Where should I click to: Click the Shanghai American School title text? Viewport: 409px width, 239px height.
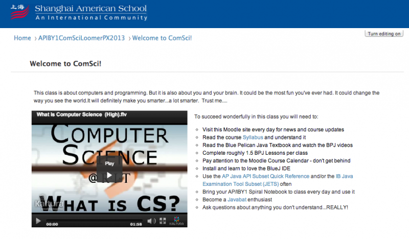tap(91, 8)
